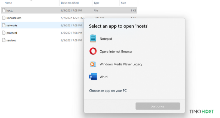
Task: Click the hosts Type cell 'File'
Action: 96,10
